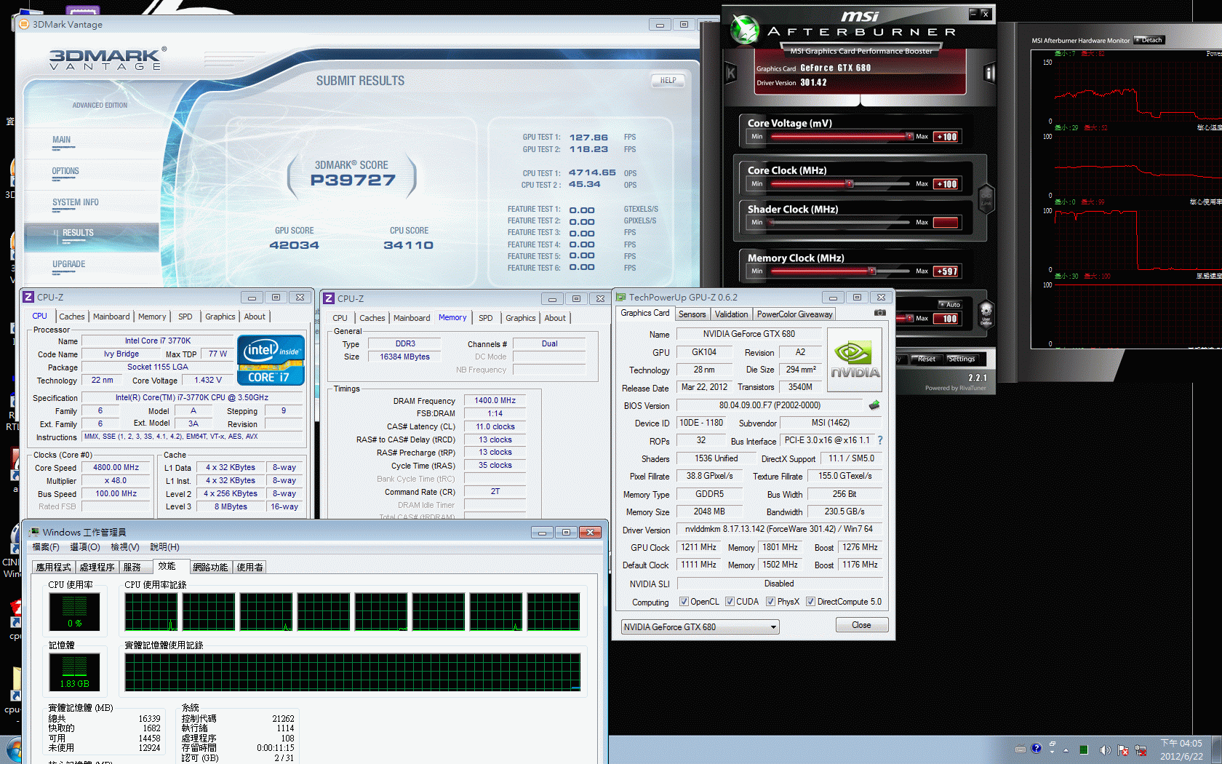The image size is (1222, 764).
Task: Click the green Task Manager tray icon
Action: click(x=1084, y=750)
